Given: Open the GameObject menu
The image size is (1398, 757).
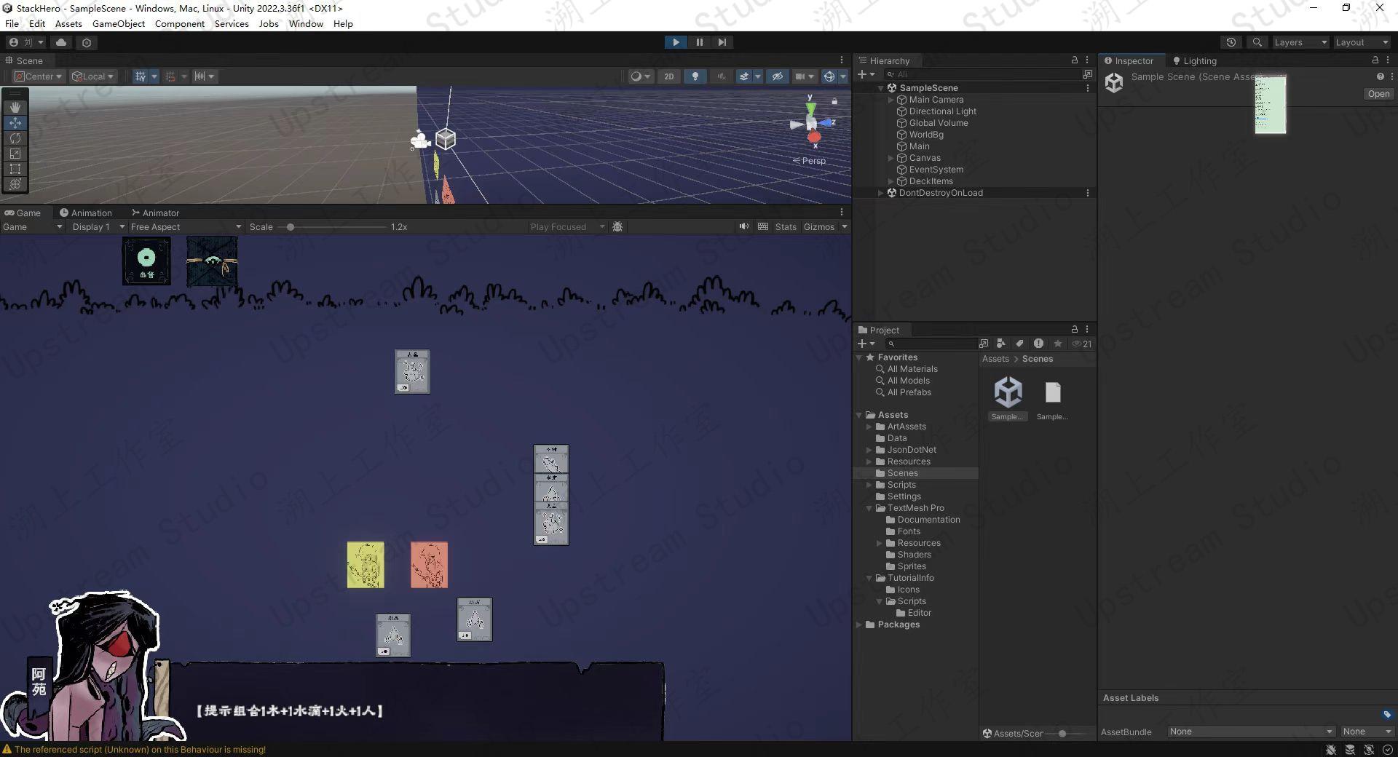Looking at the screenshot, I should click(118, 23).
